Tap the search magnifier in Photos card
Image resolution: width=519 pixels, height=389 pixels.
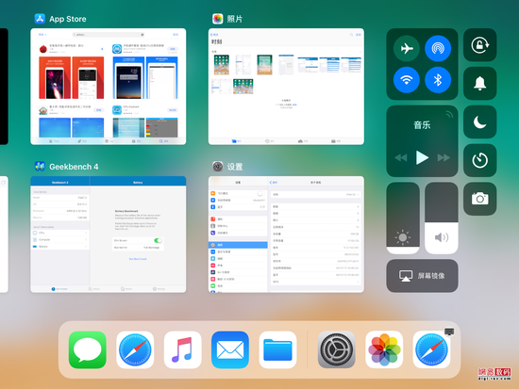tap(351, 34)
